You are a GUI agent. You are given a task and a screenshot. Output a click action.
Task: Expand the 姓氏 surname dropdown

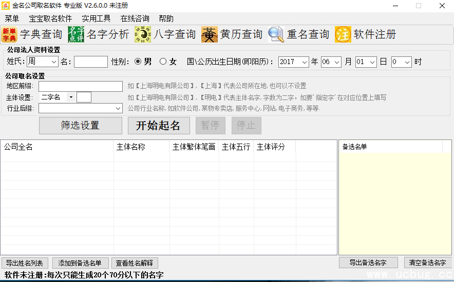click(x=54, y=62)
